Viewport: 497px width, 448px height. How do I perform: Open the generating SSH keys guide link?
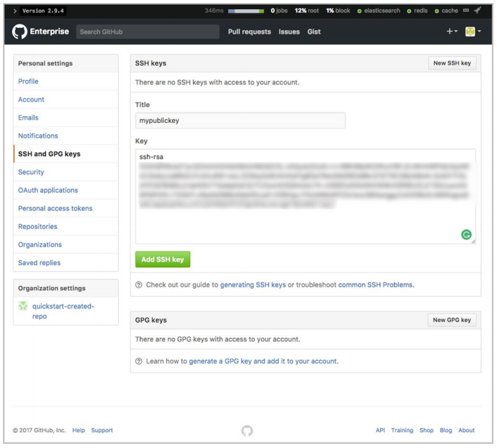(253, 285)
